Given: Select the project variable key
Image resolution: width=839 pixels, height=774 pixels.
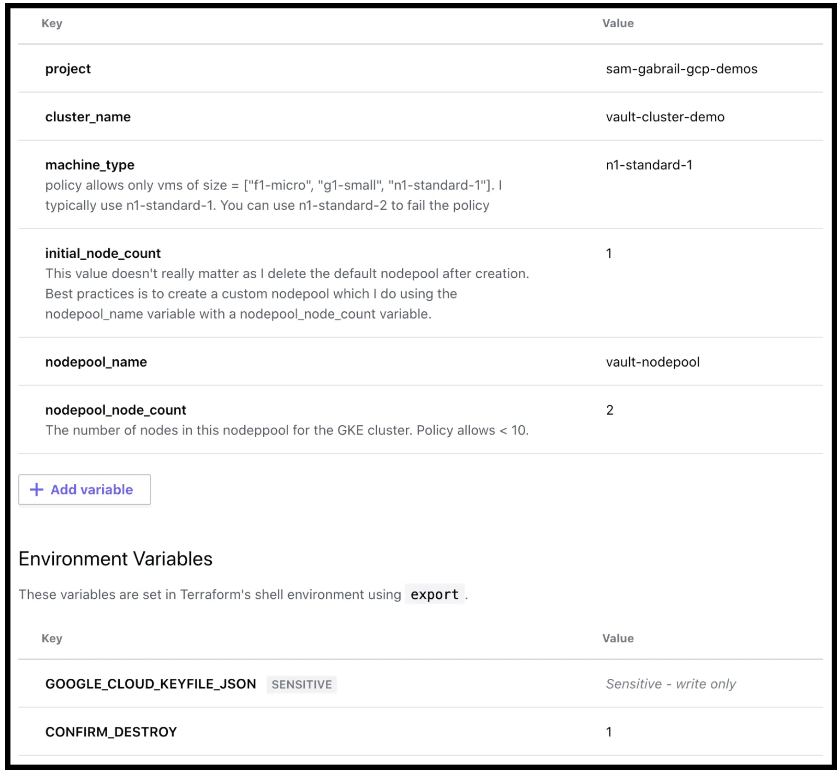Looking at the screenshot, I should click(x=68, y=69).
